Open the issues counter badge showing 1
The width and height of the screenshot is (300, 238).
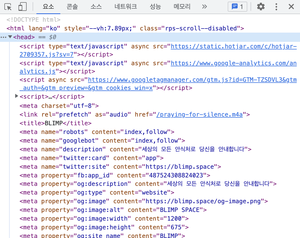237,7
